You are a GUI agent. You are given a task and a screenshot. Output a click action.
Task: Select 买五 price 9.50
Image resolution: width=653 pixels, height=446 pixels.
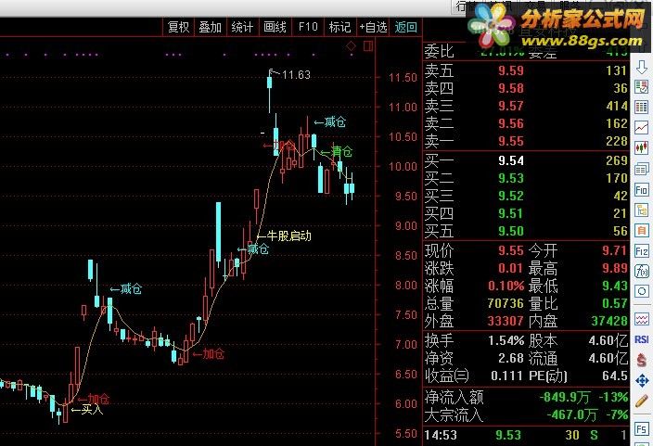[510, 231]
